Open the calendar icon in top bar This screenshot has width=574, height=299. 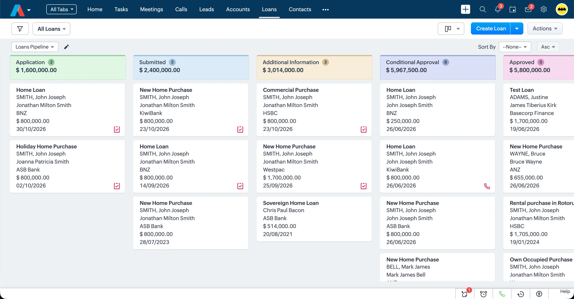tap(513, 9)
